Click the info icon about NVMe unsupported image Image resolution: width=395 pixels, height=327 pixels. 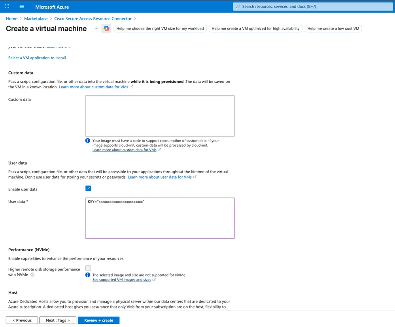(88, 275)
